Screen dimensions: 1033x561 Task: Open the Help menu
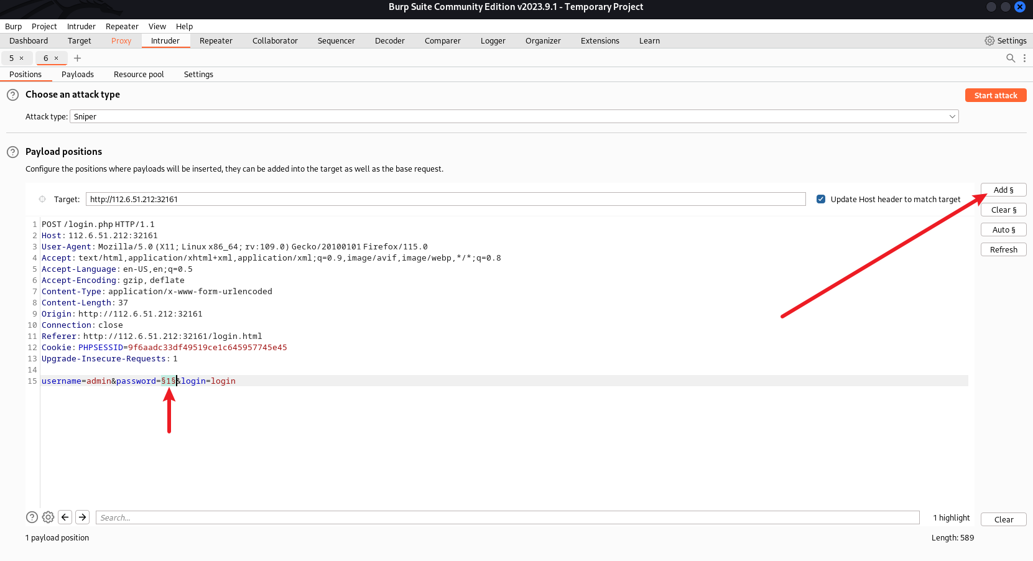(184, 26)
